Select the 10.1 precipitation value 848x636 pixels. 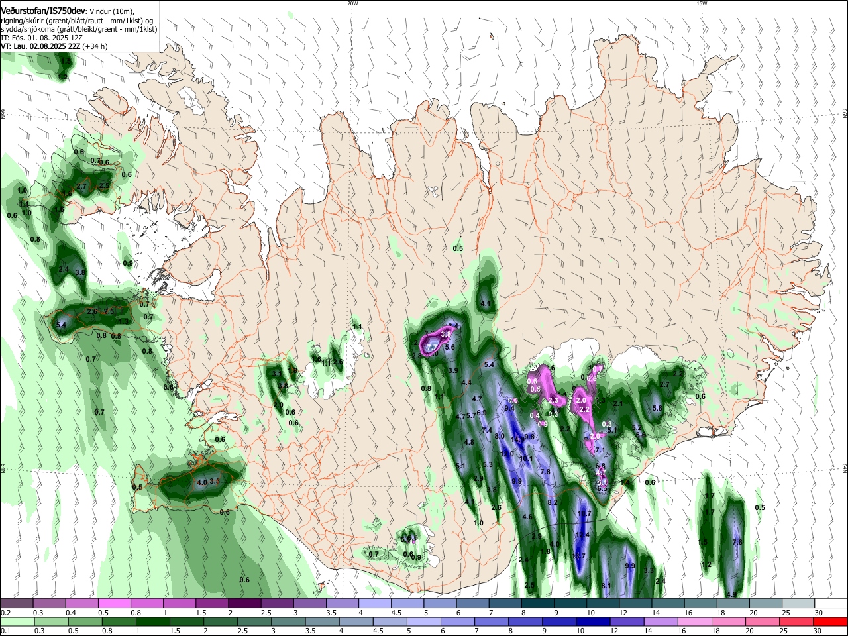[x=526, y=458]
